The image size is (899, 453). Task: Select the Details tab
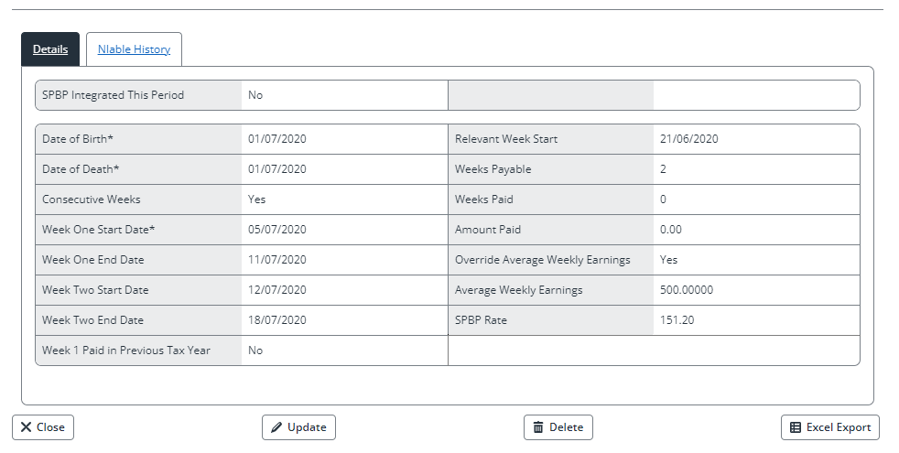50,49
